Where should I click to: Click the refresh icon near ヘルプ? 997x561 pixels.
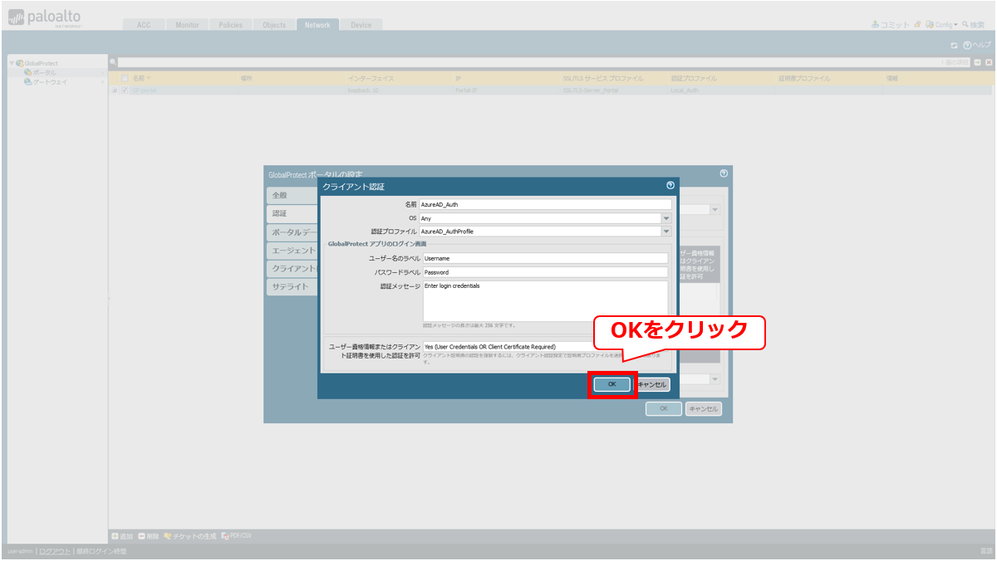pos(954,45)
